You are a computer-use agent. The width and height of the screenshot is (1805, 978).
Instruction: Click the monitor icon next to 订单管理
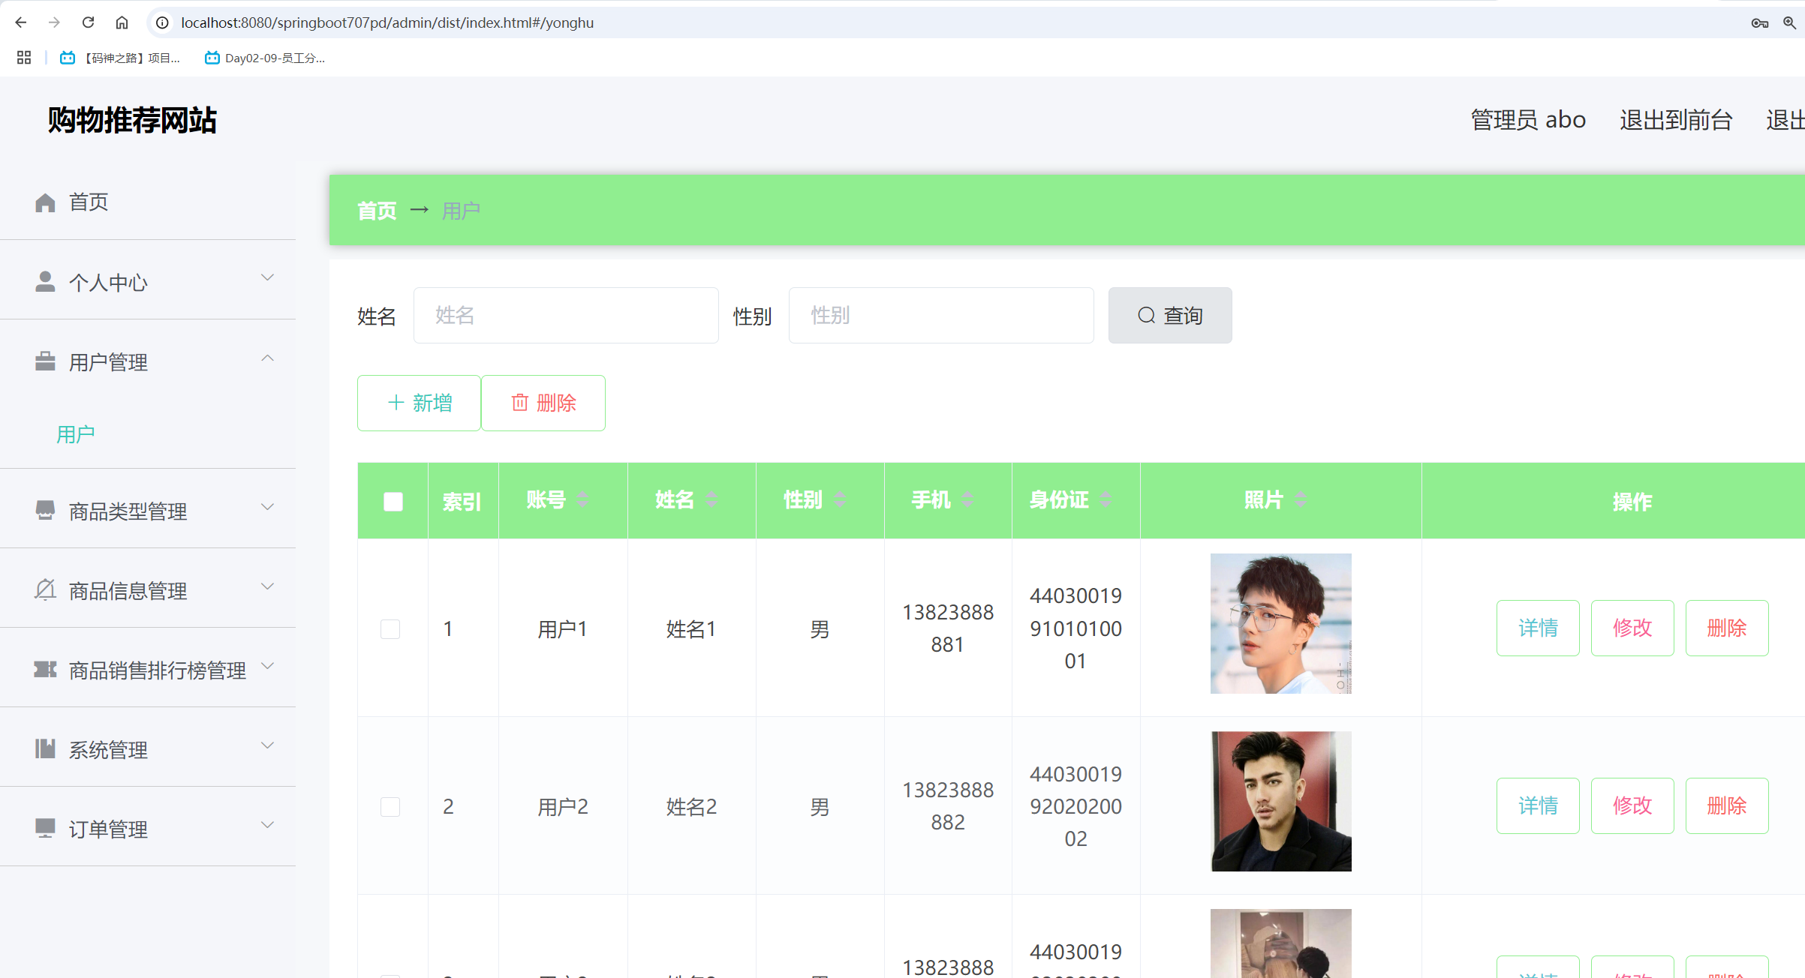[45, 828]
